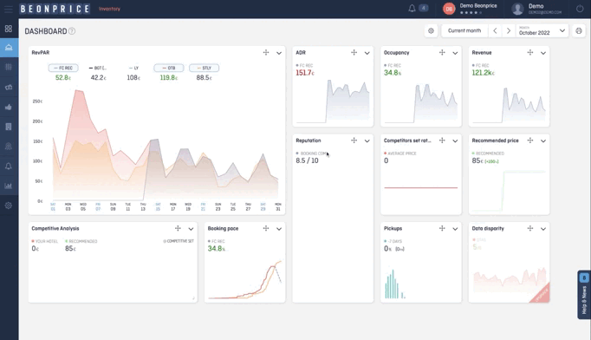The image size is (591, 340).
Task: Click the Reputation widget move handle
Action: (x=354, y=141)
